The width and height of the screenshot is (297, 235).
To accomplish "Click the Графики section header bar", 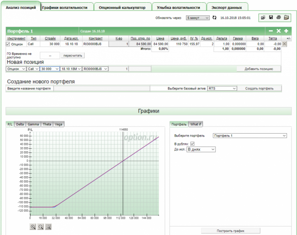I will [148, 111].
